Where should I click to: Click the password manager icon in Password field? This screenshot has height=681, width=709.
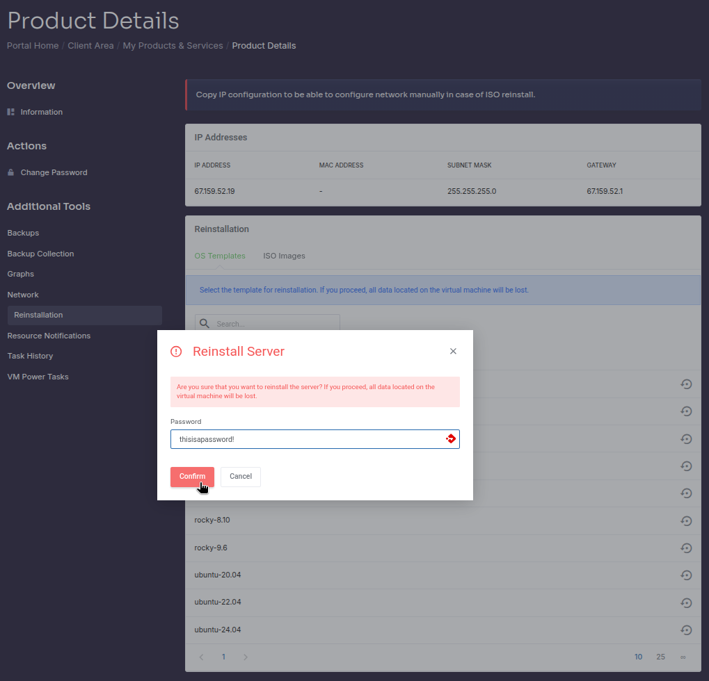[451, 439]
